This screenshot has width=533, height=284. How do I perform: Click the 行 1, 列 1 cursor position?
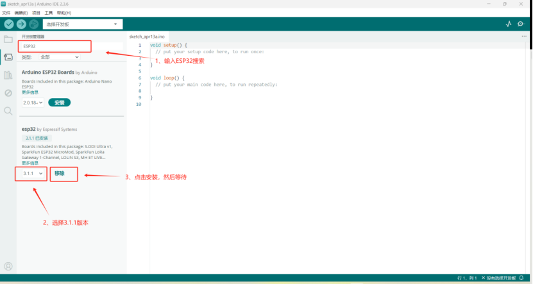coord(467,278)
